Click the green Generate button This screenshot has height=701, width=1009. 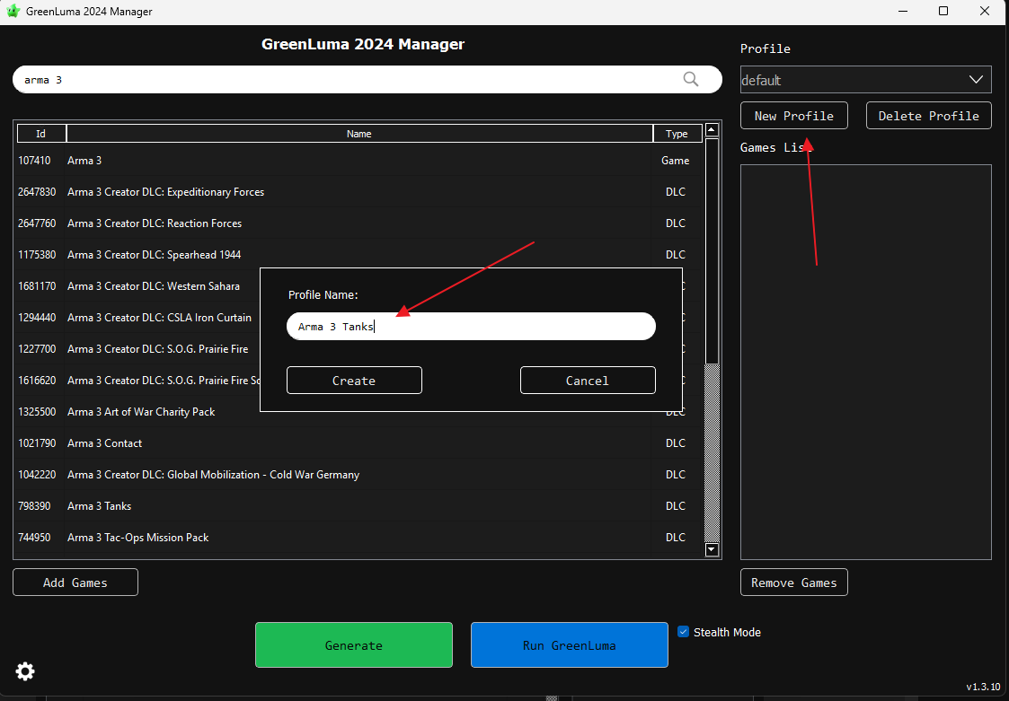point(353,645)
